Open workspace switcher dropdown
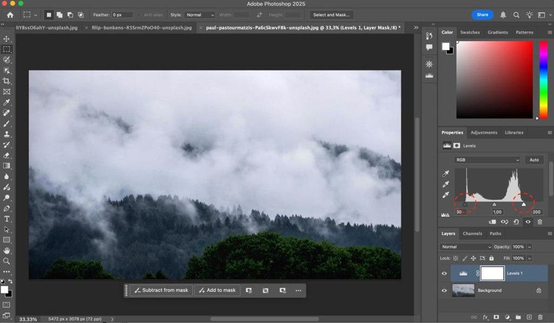Image resolution: width=554 pixels, height=323 pixels. (x=544, y=15)
